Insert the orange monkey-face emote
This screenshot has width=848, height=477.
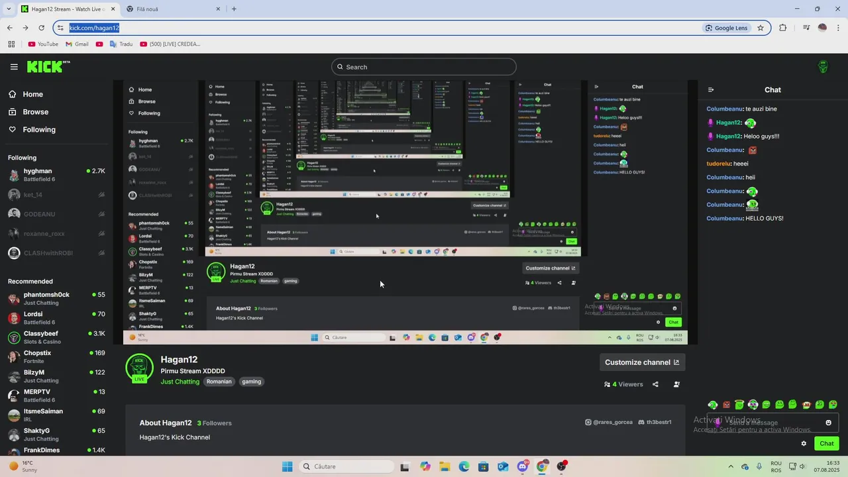click(x=806, y=405)
